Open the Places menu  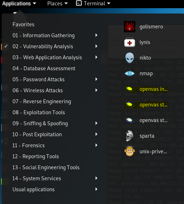pos(58,4)
